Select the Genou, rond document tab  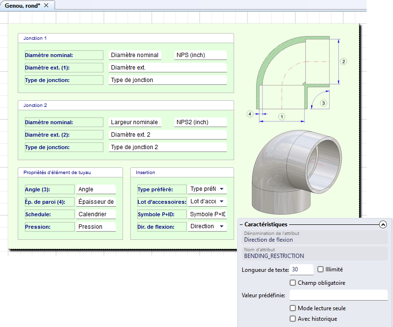click(x=23, y=5)
